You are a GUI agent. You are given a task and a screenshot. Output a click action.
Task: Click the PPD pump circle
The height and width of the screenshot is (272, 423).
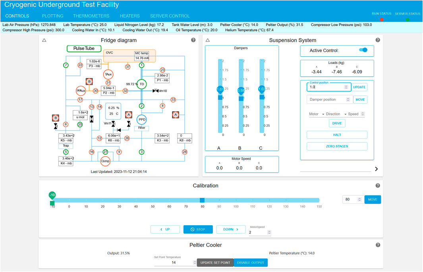[x=142, y=120]
